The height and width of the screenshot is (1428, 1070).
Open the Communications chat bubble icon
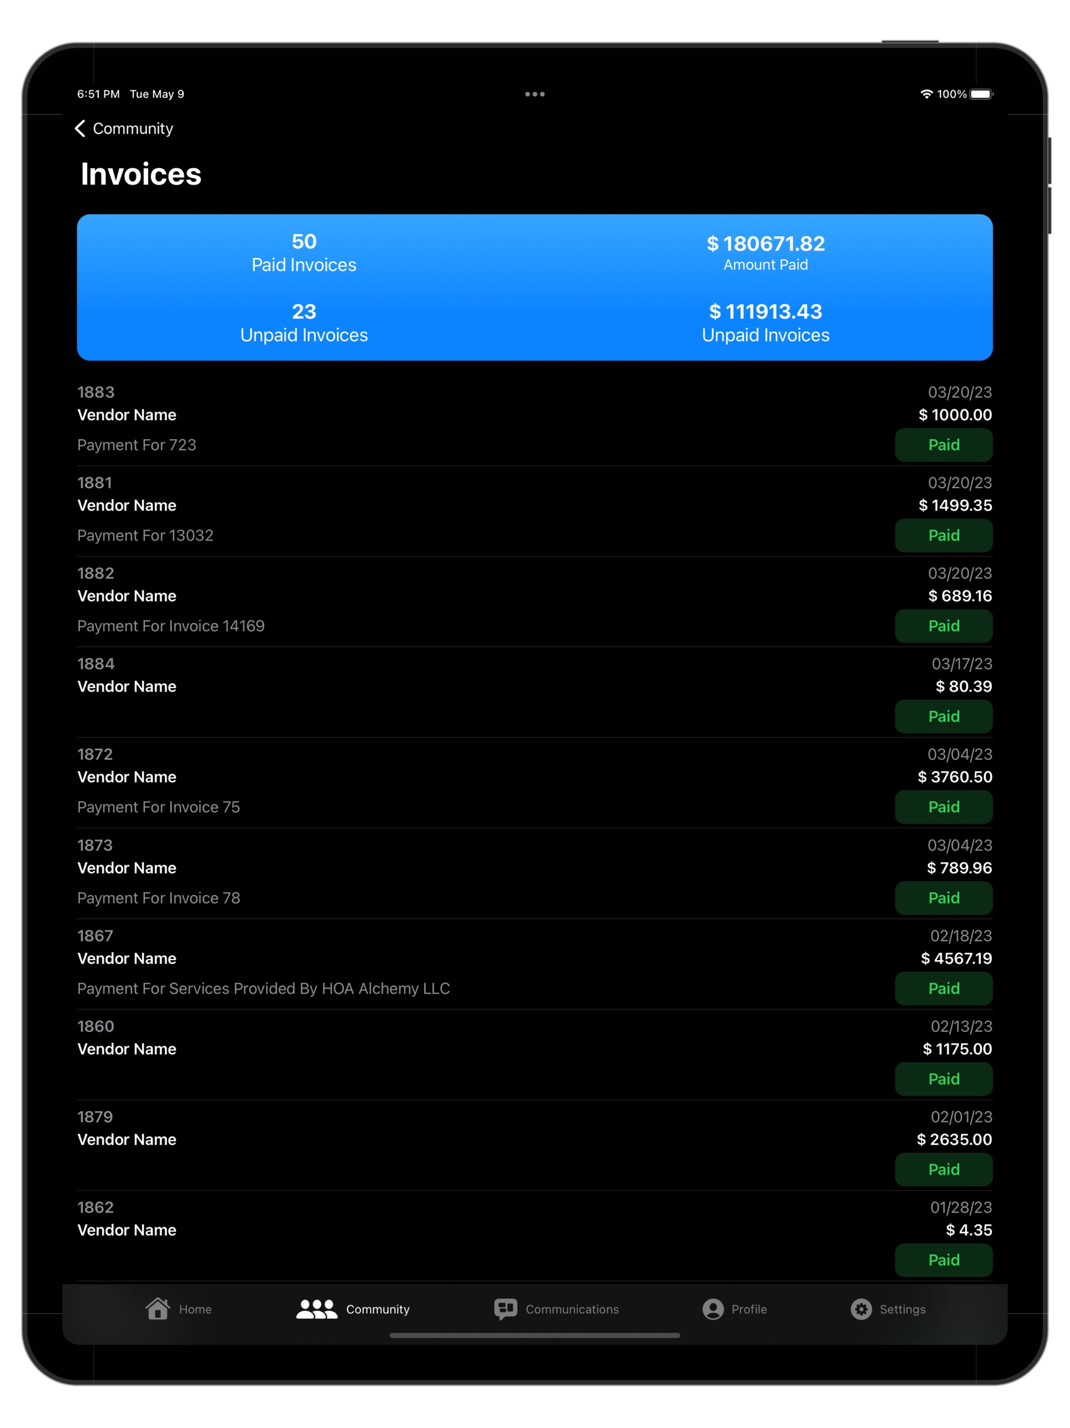(505, 1309)
